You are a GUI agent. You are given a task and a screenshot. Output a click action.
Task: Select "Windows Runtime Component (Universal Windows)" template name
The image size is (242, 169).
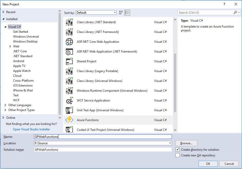point(112,91)
